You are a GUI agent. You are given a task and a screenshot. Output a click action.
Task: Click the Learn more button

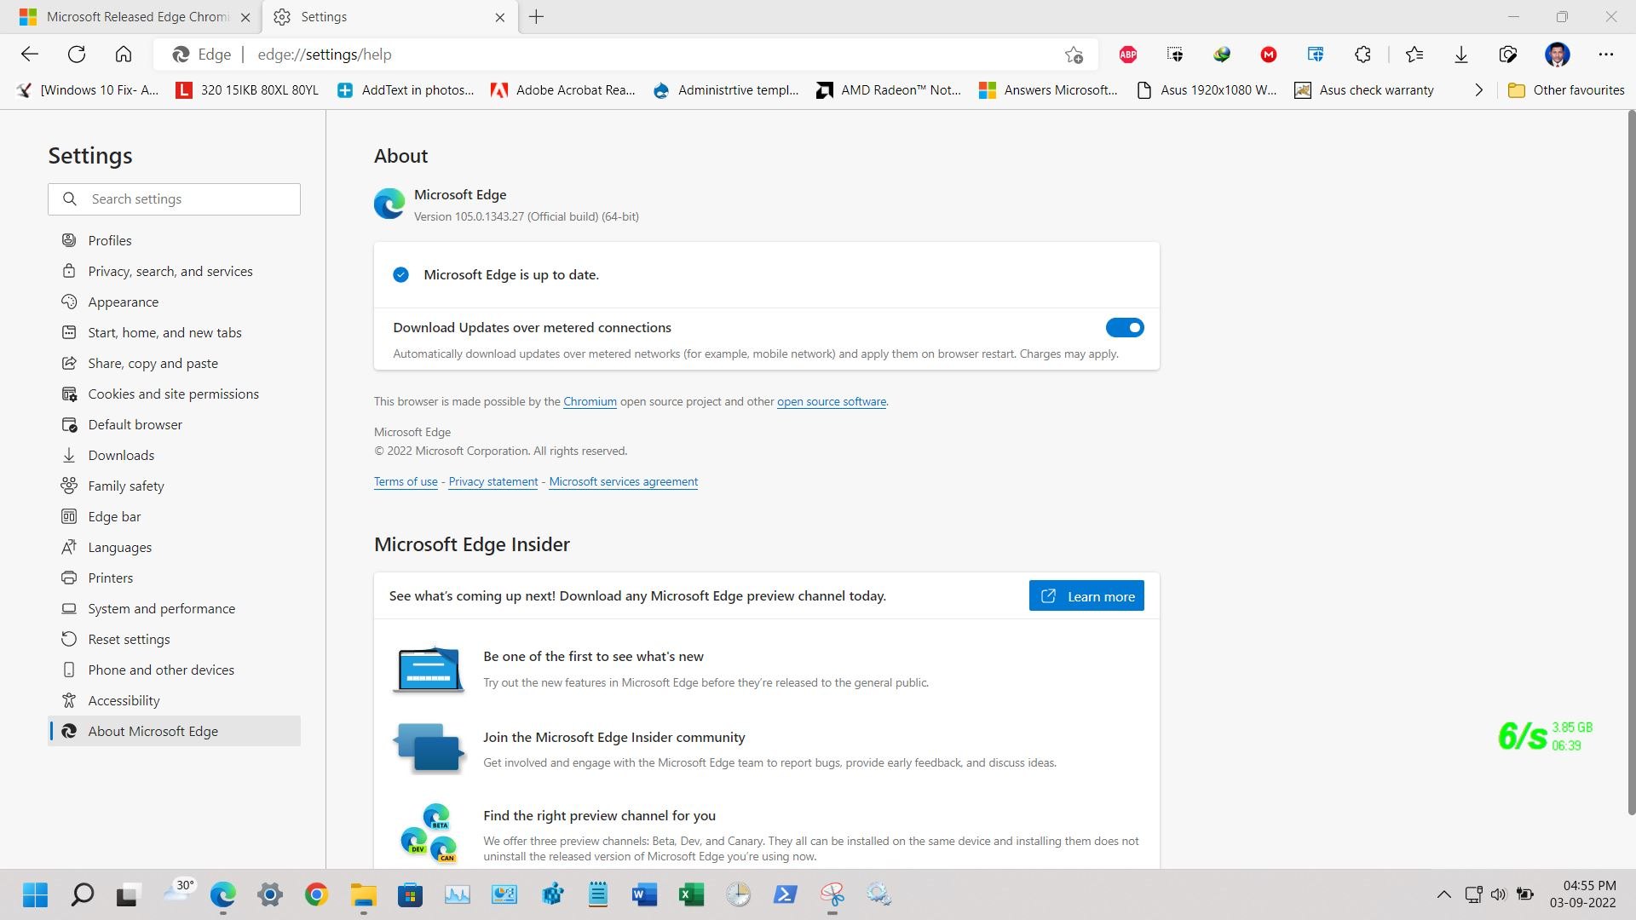(1086, 596)
